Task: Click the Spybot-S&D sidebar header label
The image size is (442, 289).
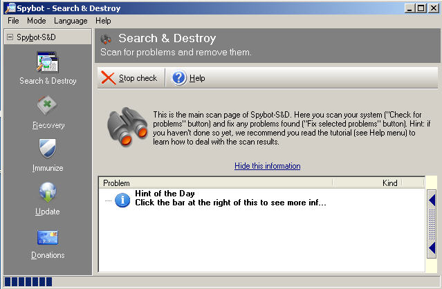Action: click(36, 37)
